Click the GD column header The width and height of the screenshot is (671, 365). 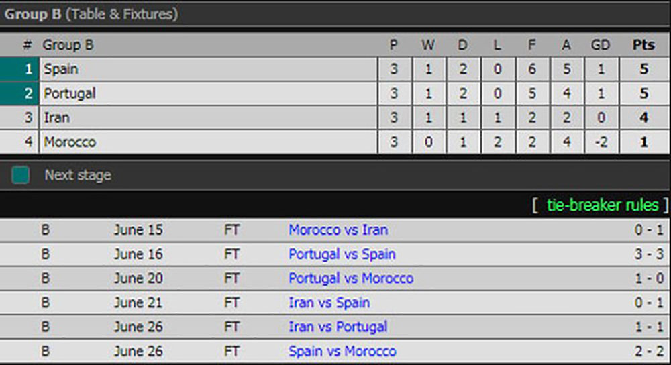(601, 44)
